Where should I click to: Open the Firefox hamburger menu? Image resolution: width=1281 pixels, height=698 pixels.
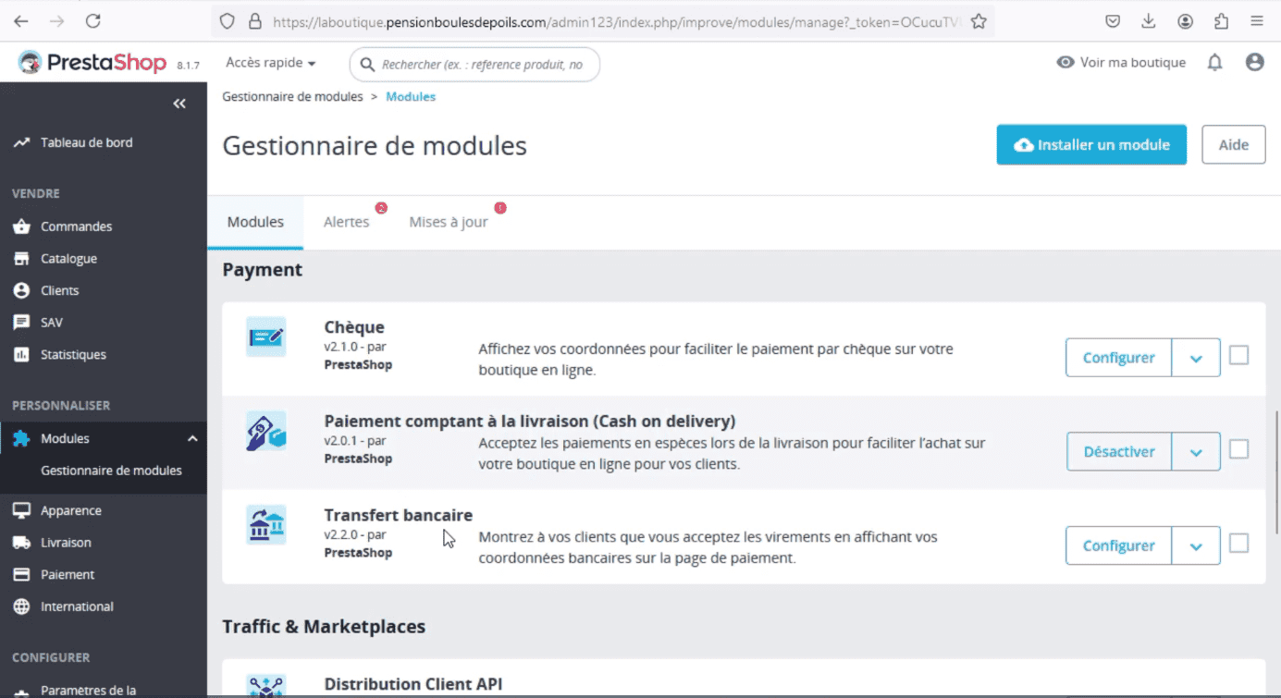click(x=1256, y=20)
